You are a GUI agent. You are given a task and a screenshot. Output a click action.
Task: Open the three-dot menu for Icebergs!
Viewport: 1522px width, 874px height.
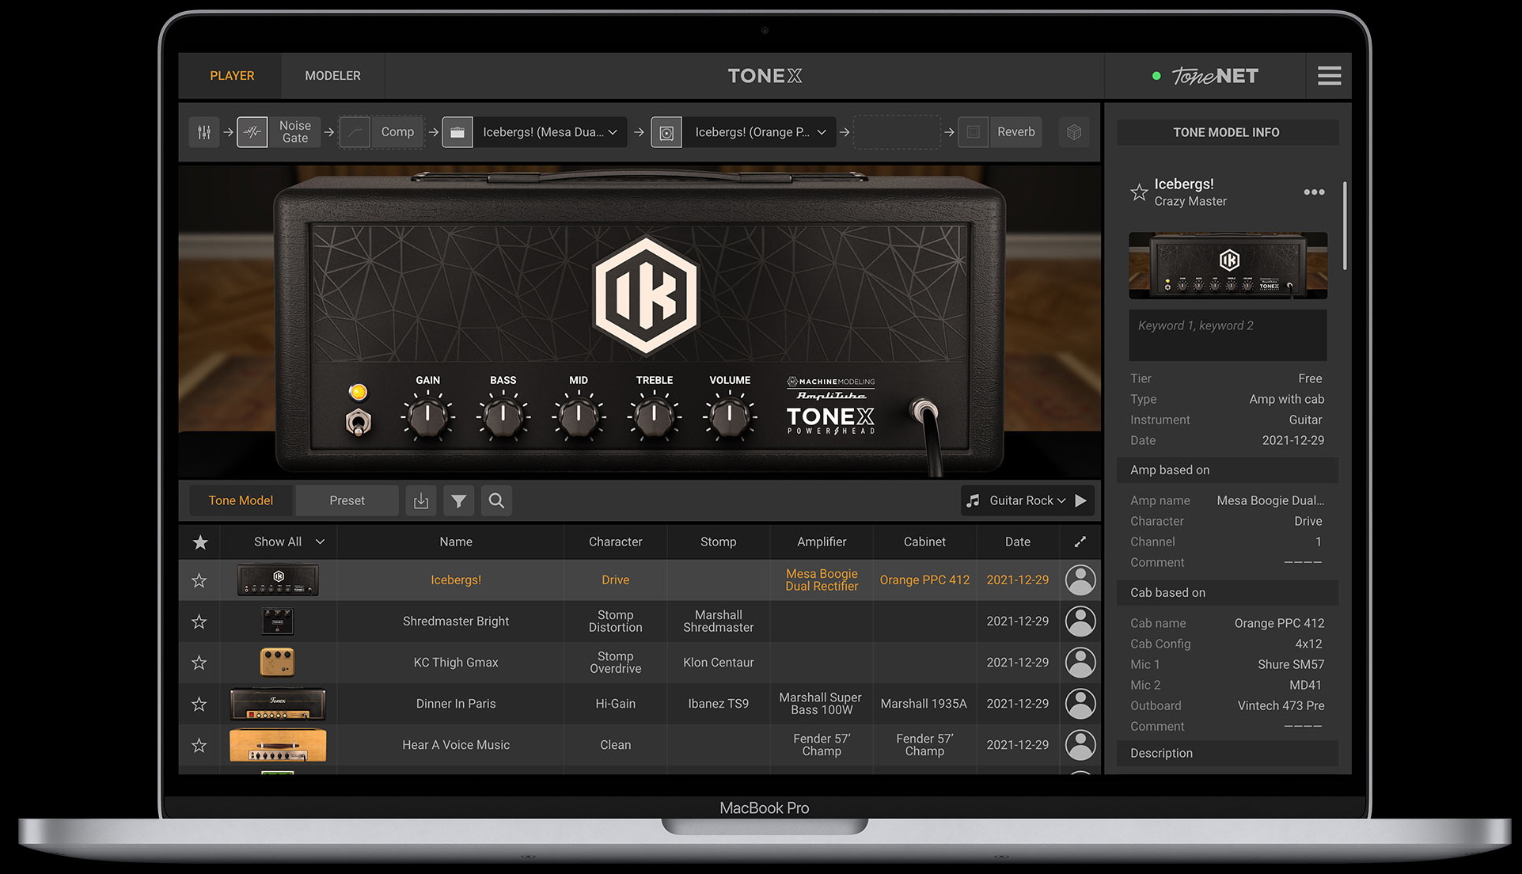pyautogui.click(x=1314, y=192)
